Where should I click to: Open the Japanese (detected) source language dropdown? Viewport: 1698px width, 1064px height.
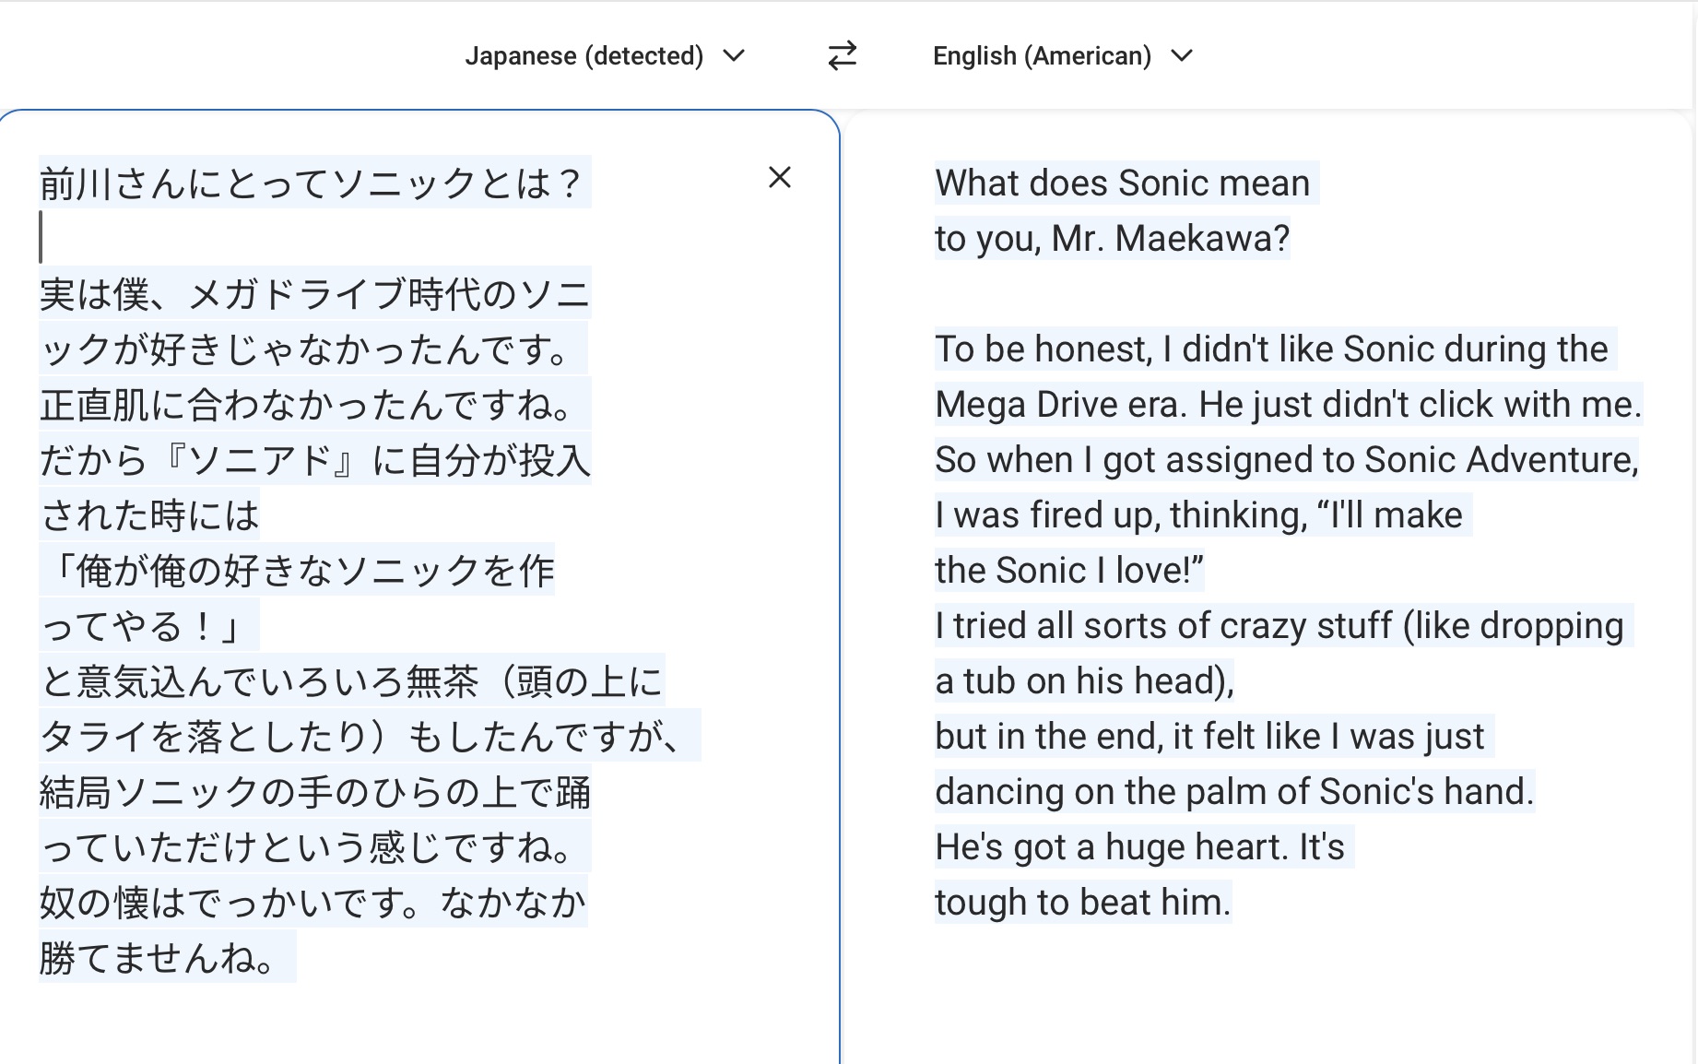click(x=605, y=56)
